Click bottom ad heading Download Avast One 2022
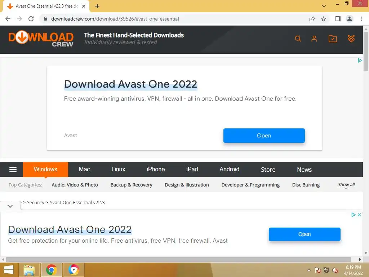The width and height of the screenshot is (369, 277). pos(70,230)
